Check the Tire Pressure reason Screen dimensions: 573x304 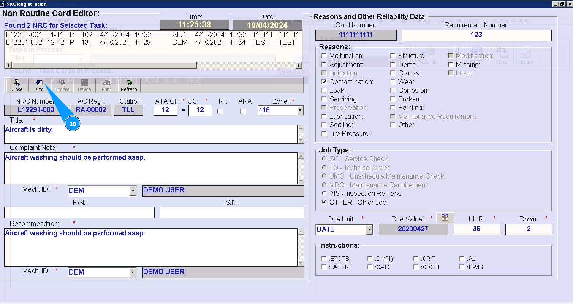click(x=324, y=133)
